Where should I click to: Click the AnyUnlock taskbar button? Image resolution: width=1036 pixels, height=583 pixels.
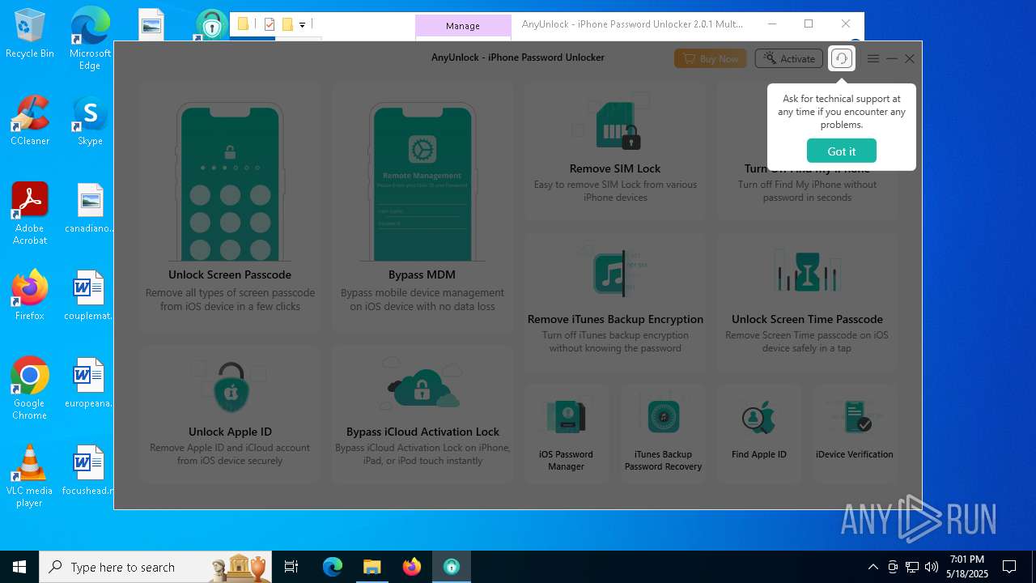tap(451, 567)
